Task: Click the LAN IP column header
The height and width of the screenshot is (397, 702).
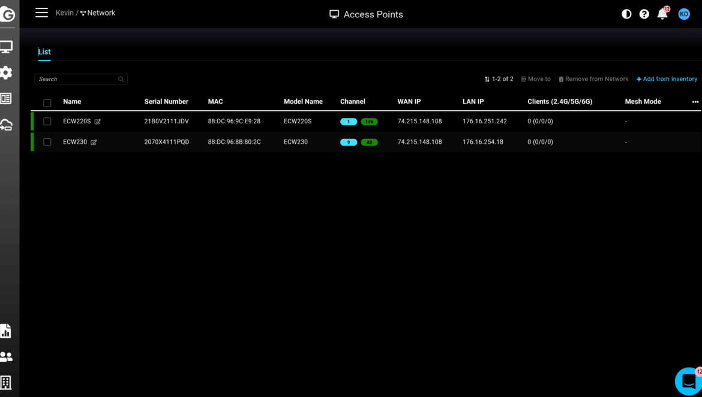Action: pyautogui.click(x=473, y=102)
